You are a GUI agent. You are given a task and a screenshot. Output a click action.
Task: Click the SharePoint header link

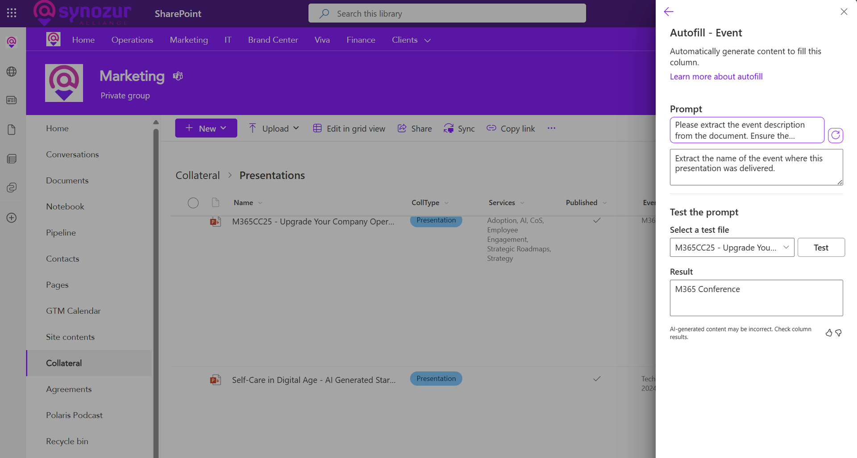(x=178, y=13)
